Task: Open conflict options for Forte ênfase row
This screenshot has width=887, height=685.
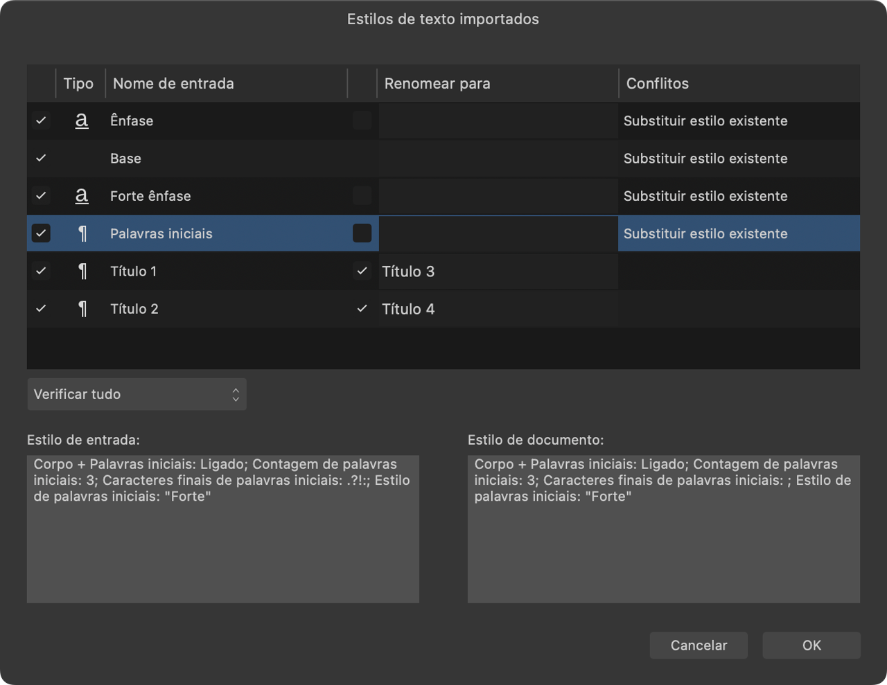Action: pyautogui.click(x=738, y=196)
